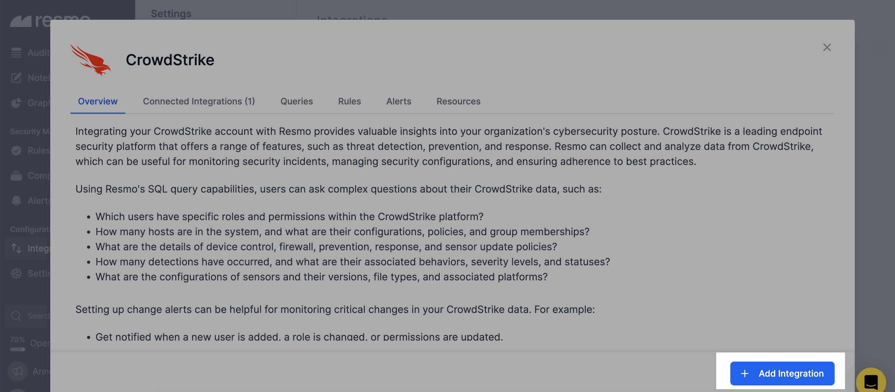Screen dimensions: 895x392
Task: Click the Integrations arrows icon in sidebar
Action: click(x=16, y=248)
